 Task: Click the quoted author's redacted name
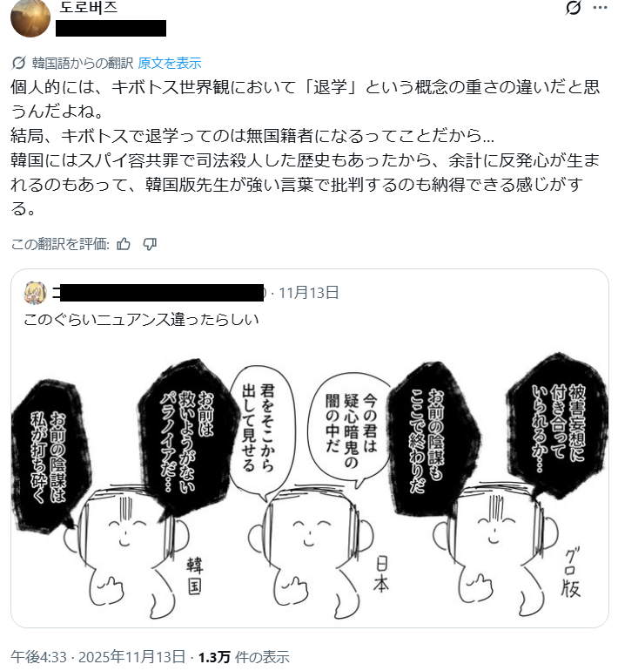[158, 293]
